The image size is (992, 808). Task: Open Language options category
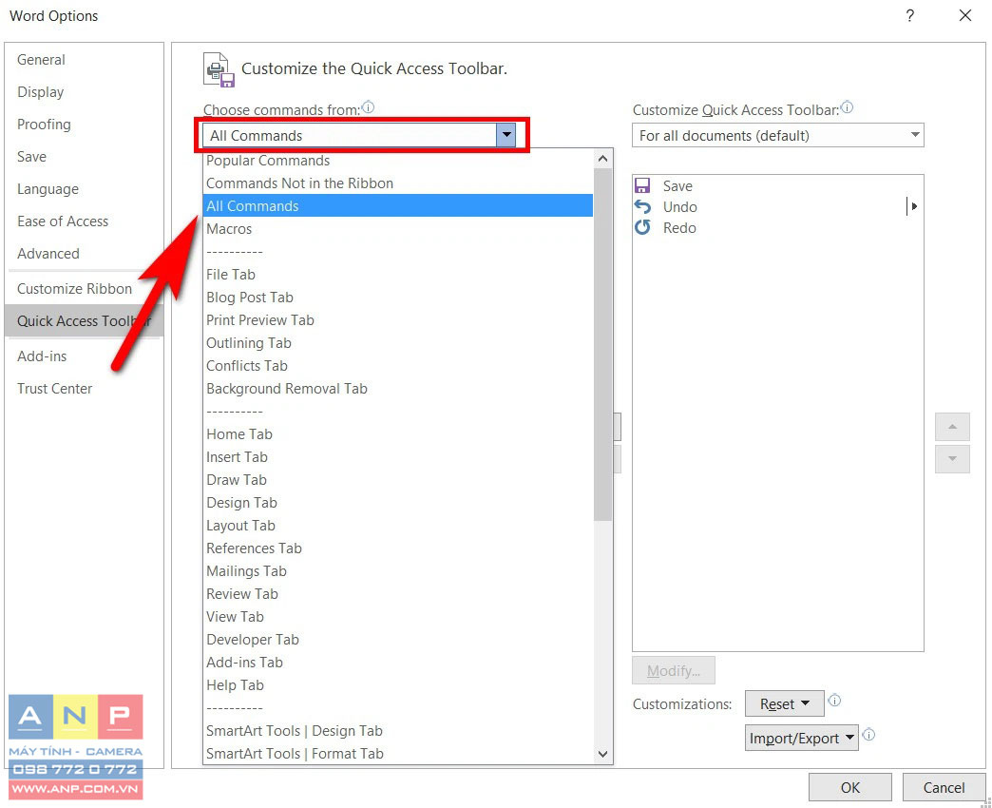(x=84, y=188)
